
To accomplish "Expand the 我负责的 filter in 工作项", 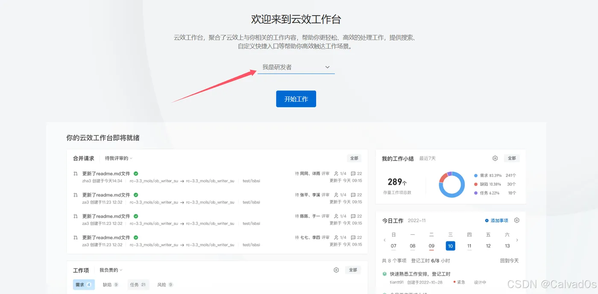I will [x=111, y=270].
